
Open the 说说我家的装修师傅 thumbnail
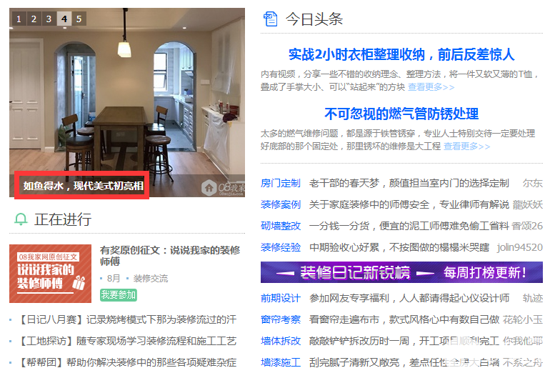[50, 273]
